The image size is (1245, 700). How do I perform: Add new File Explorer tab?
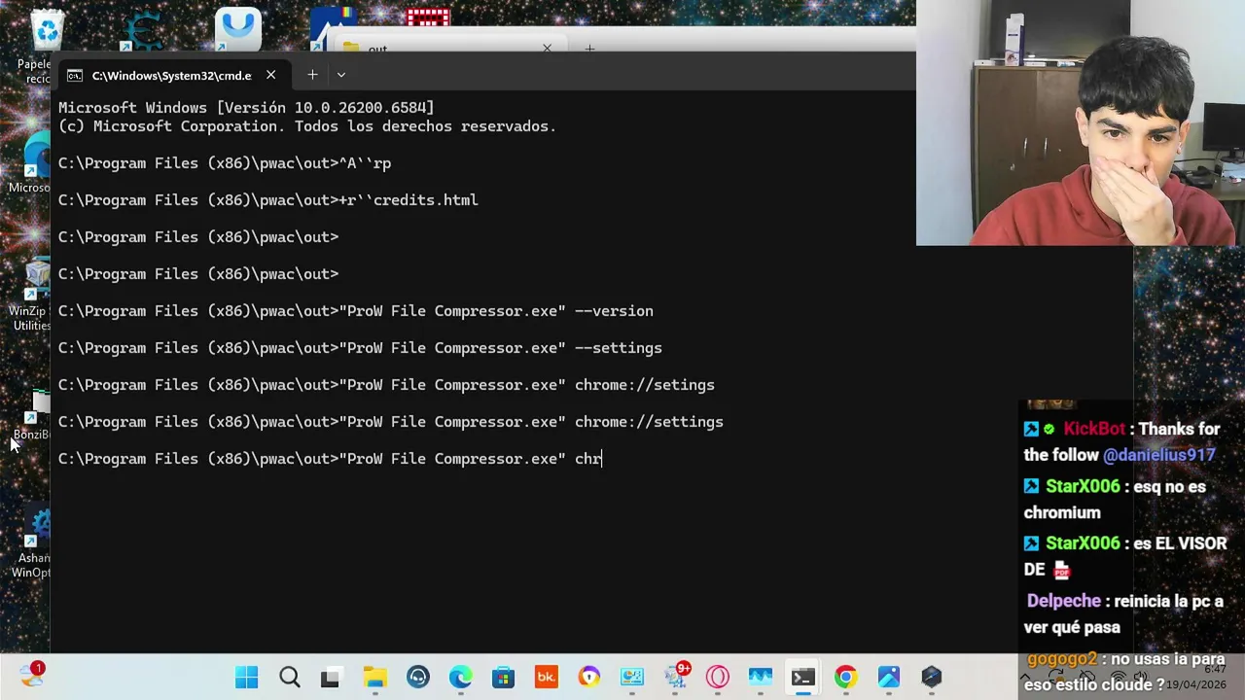(589, 48)
